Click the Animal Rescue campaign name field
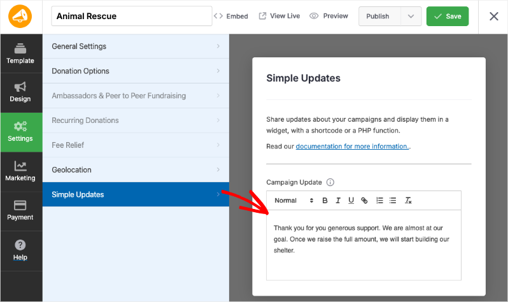 [132, 16]
